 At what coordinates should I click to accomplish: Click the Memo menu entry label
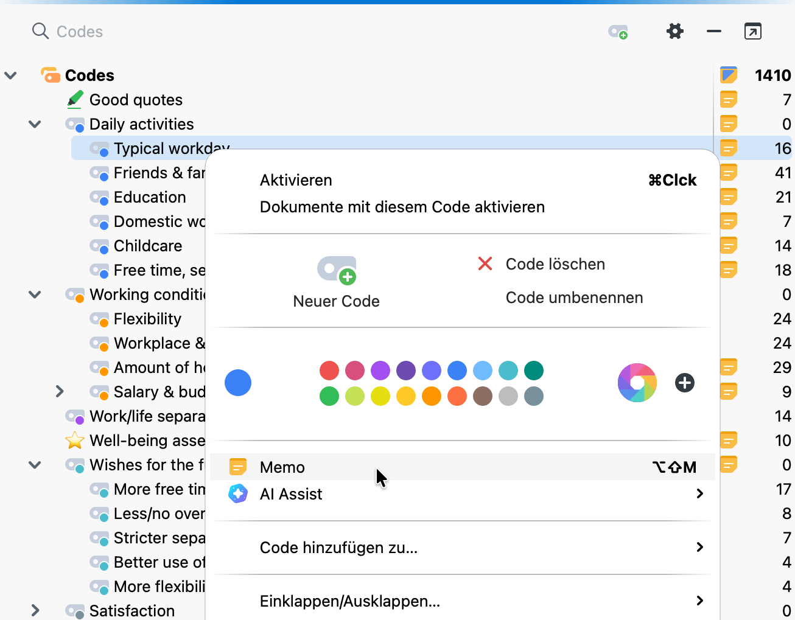pyautogui.click(x=282, y=467)
